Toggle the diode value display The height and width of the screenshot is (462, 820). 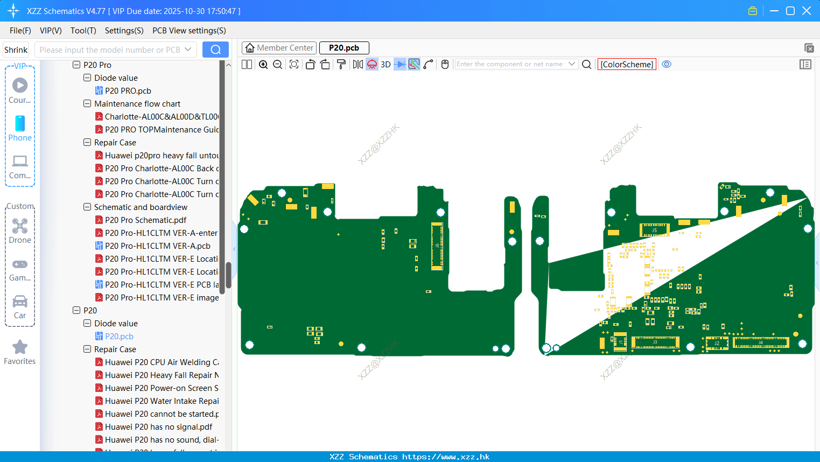400,64
